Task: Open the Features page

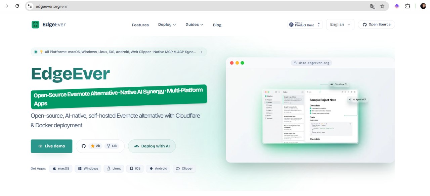Action: (140, 25)
